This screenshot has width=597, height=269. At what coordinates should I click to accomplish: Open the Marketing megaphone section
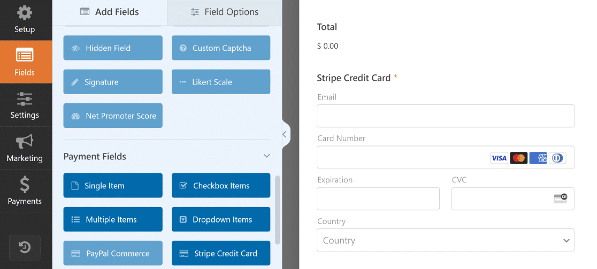coord(25,148)
